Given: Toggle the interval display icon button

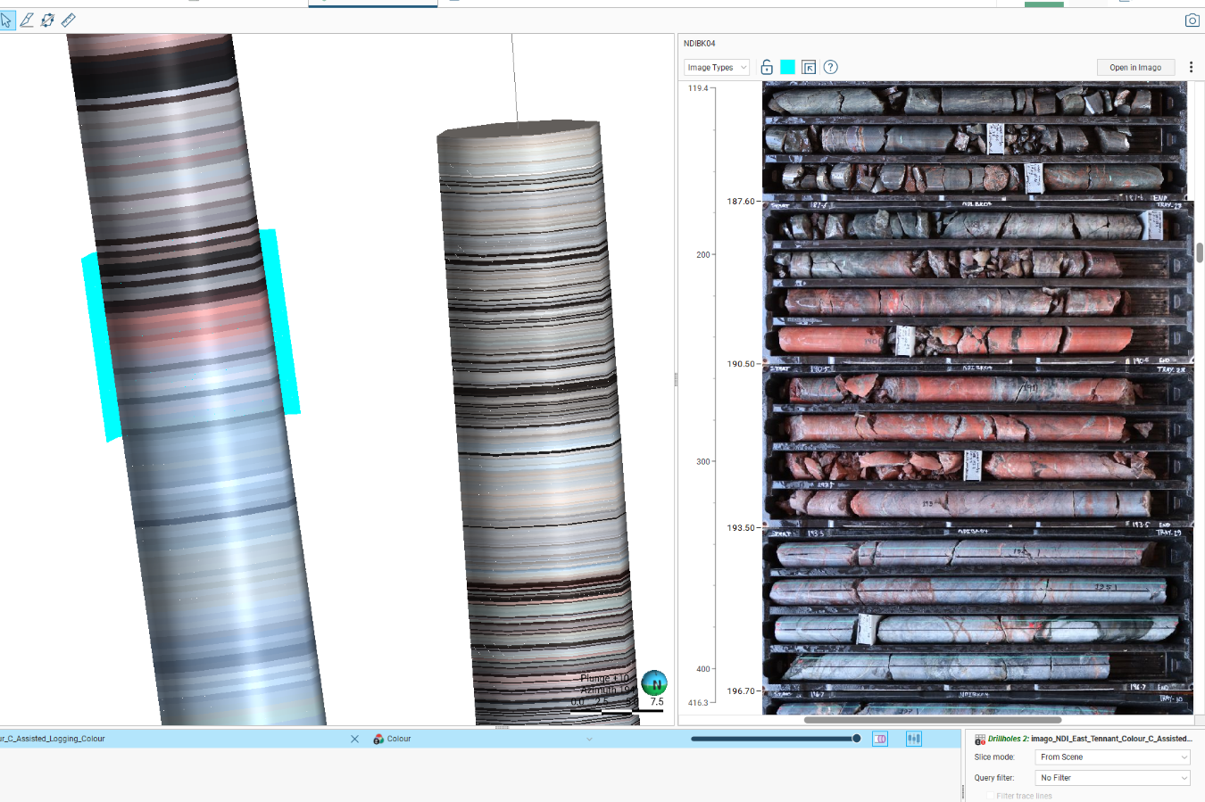Looking at the screenshot, I should tap(914, 739).
